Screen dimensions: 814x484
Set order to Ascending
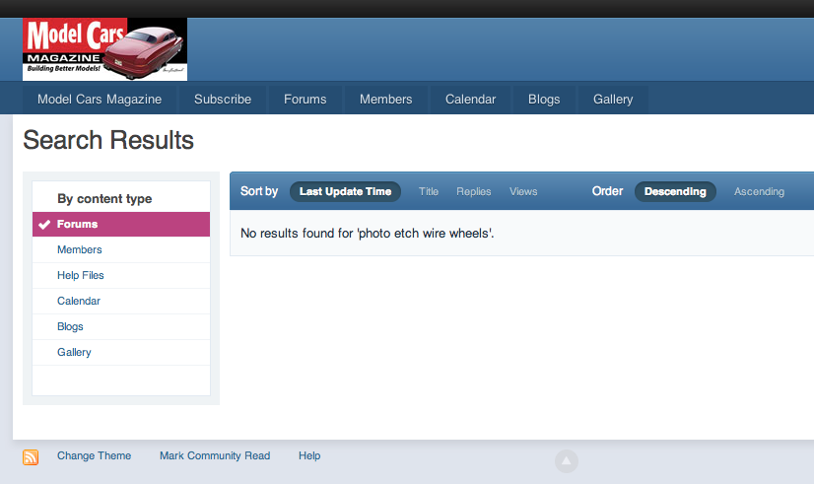pos(759,191)
